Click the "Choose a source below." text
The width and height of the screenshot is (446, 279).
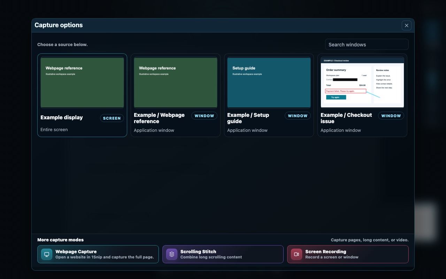tap(62, 45)
